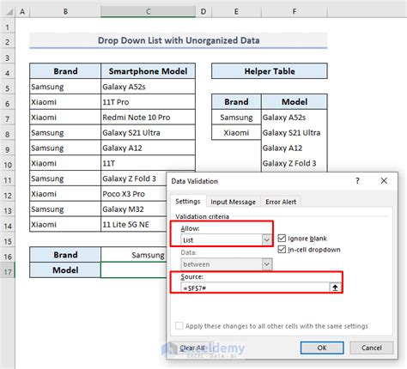Open the Error Alert tab
This screenshot has width=407, height=369.
coord(281,202)
